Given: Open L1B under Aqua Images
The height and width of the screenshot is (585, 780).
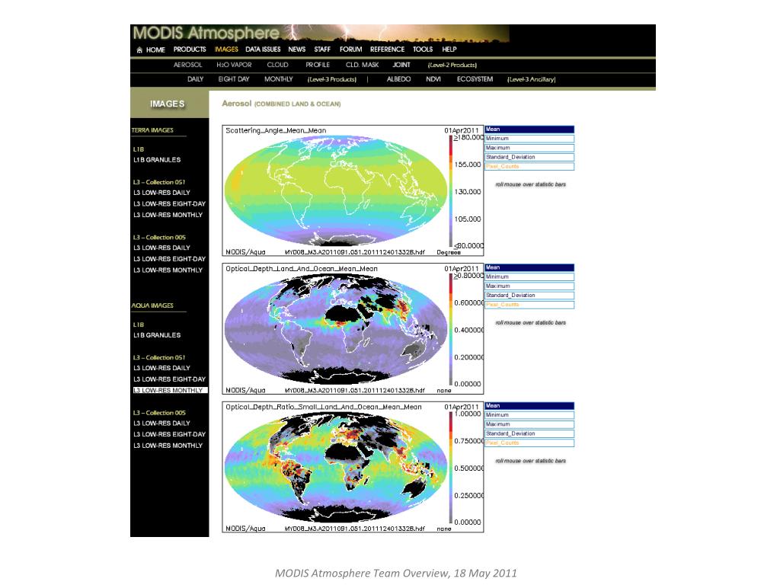Looking at the screenshot, I should (139, 324).
